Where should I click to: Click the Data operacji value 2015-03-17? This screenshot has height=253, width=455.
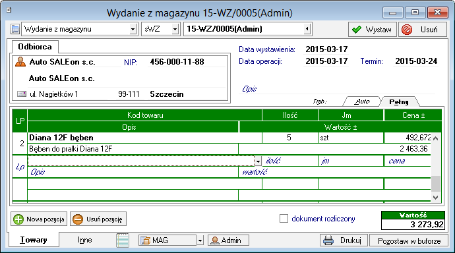pyautogui.click(x=326, y=61)
